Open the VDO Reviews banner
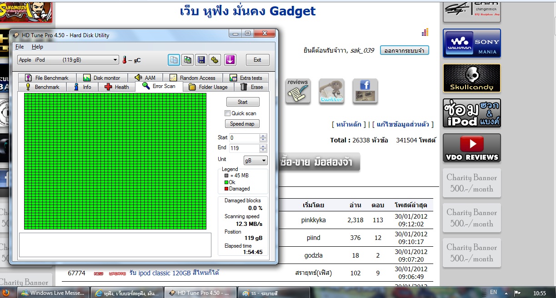556x298 pixels. click(471, 148)
